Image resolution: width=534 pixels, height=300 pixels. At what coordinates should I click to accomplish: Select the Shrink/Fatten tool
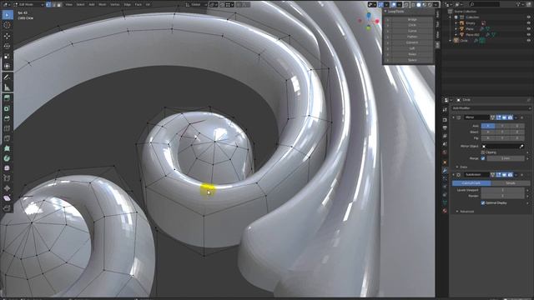[x=8, y=188]
